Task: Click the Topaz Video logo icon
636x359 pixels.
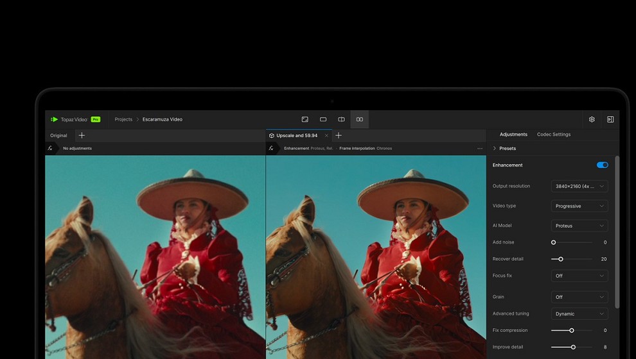Action: click(54, 119)
